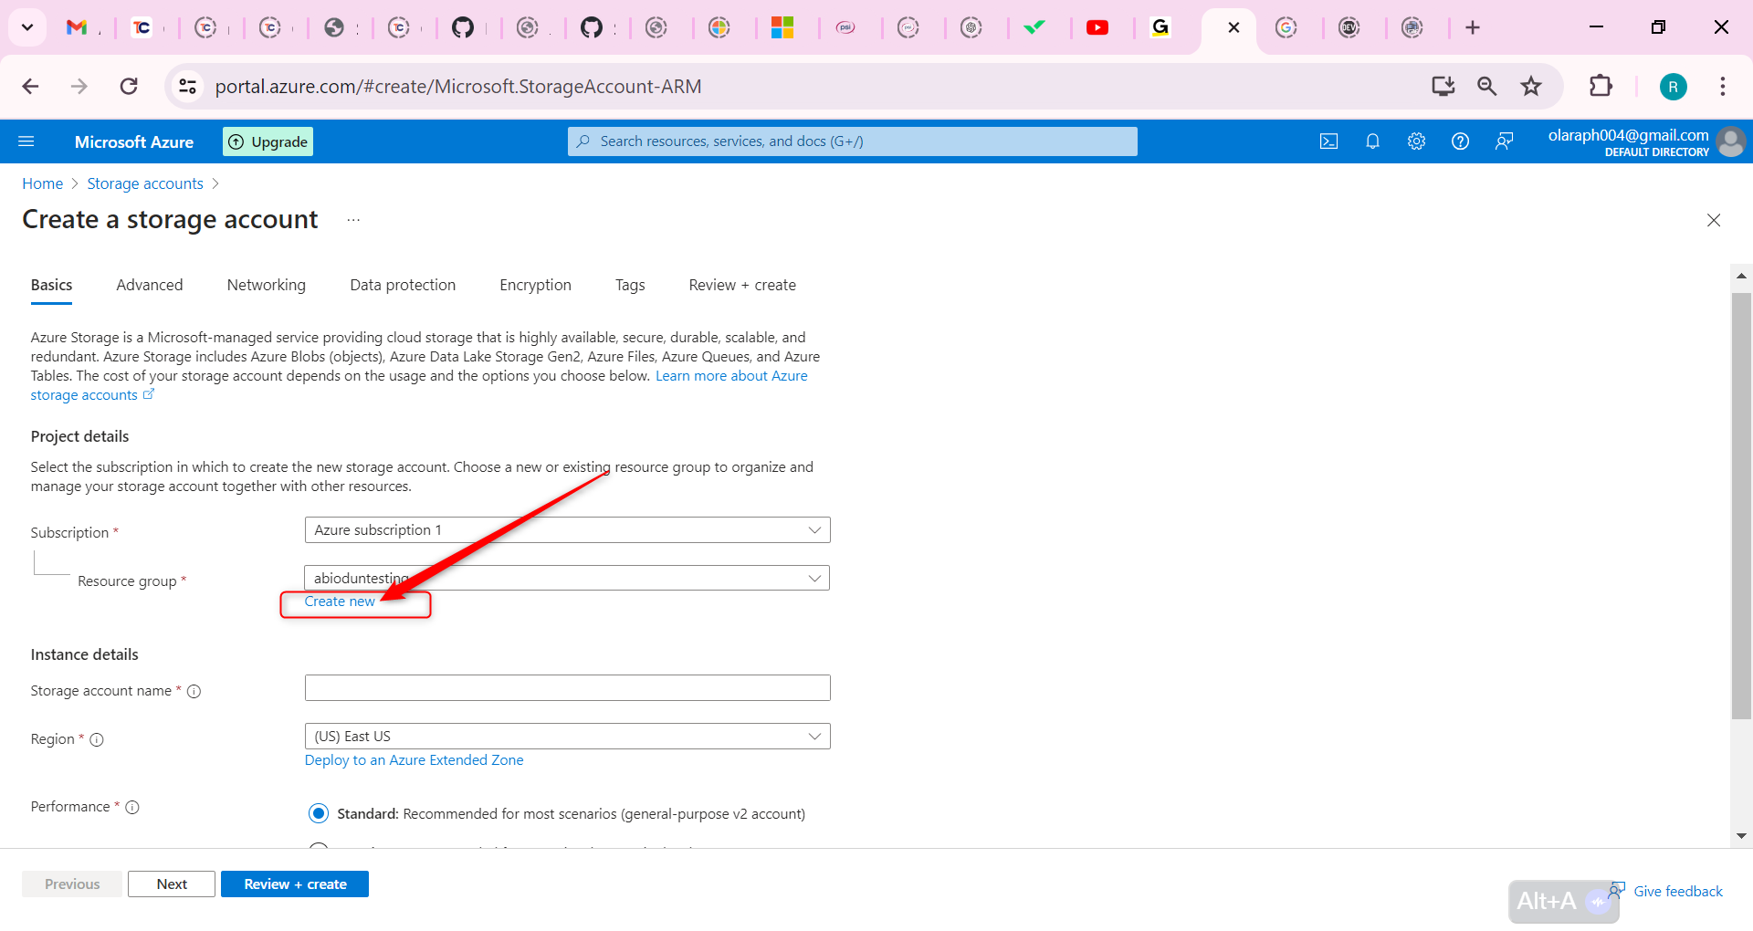Screen dimensions: 1753x931
Task: Switch to the Encryption tab
Action: coord(535,286)
